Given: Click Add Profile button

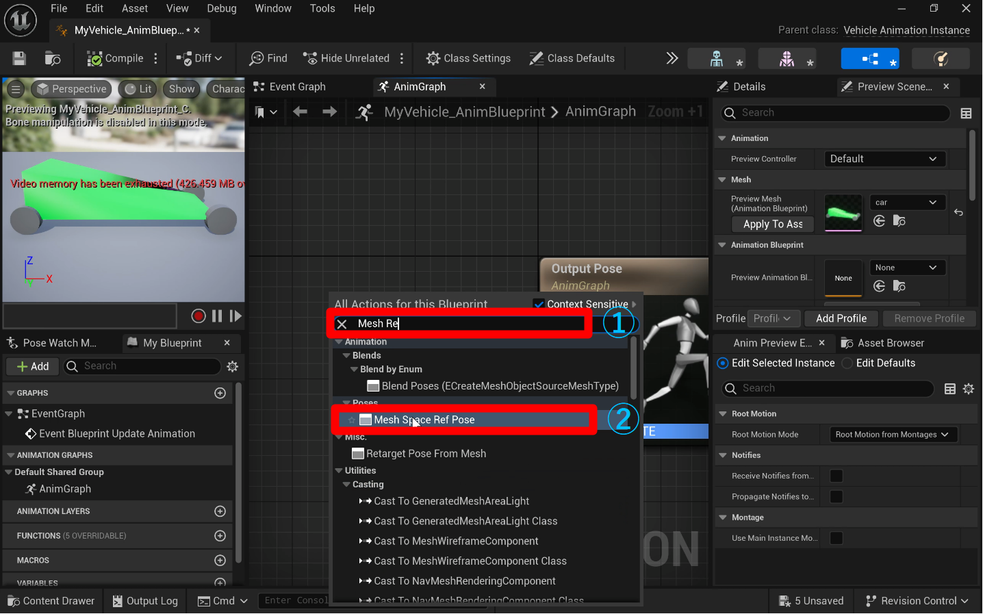Looking at the screenshot, I should coord(841,318).
